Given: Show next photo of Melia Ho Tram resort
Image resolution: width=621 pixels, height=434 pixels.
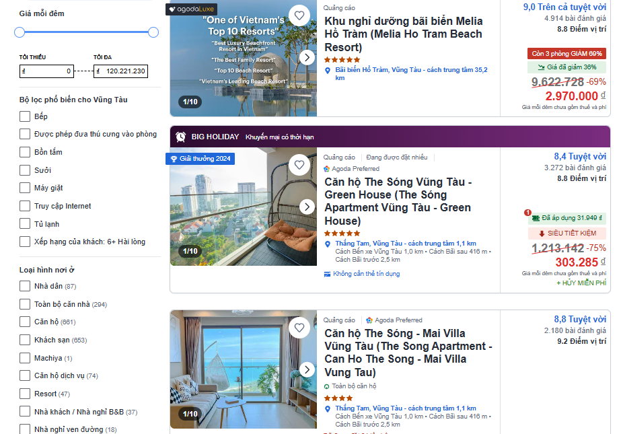Looking at the screenshot, I should [x=307, y=57].
